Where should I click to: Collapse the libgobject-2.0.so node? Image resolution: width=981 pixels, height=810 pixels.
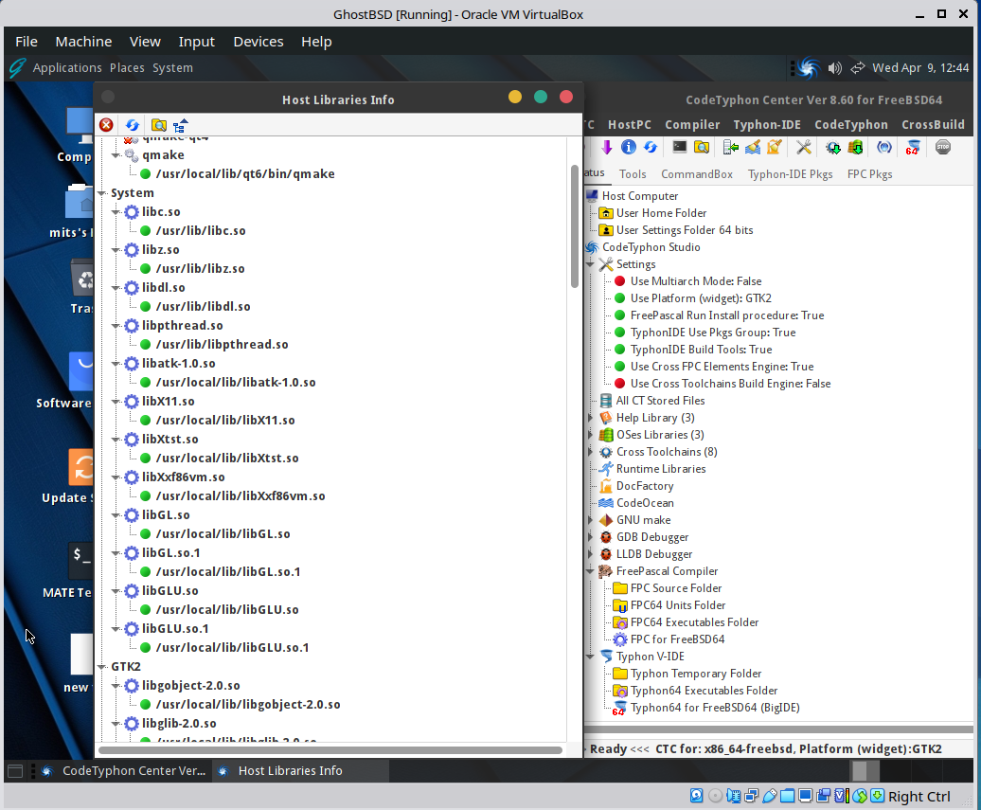(x=116, y=686)
